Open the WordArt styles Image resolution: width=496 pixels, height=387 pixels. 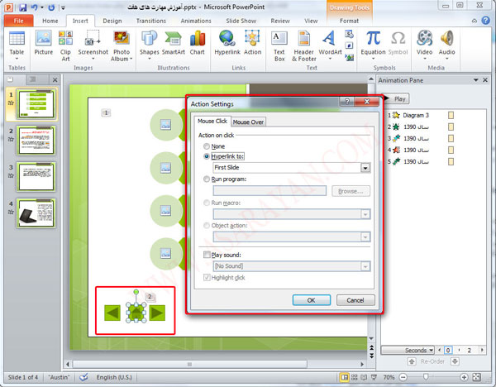[330, 43]
